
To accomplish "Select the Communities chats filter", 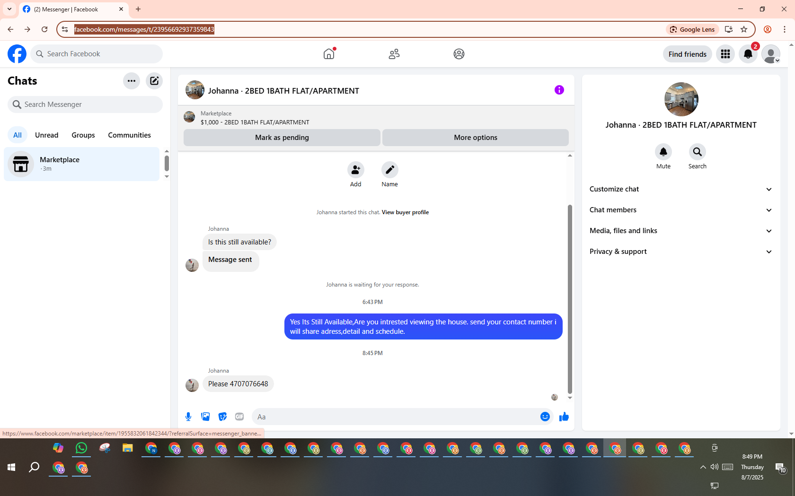I will (130, 135).
